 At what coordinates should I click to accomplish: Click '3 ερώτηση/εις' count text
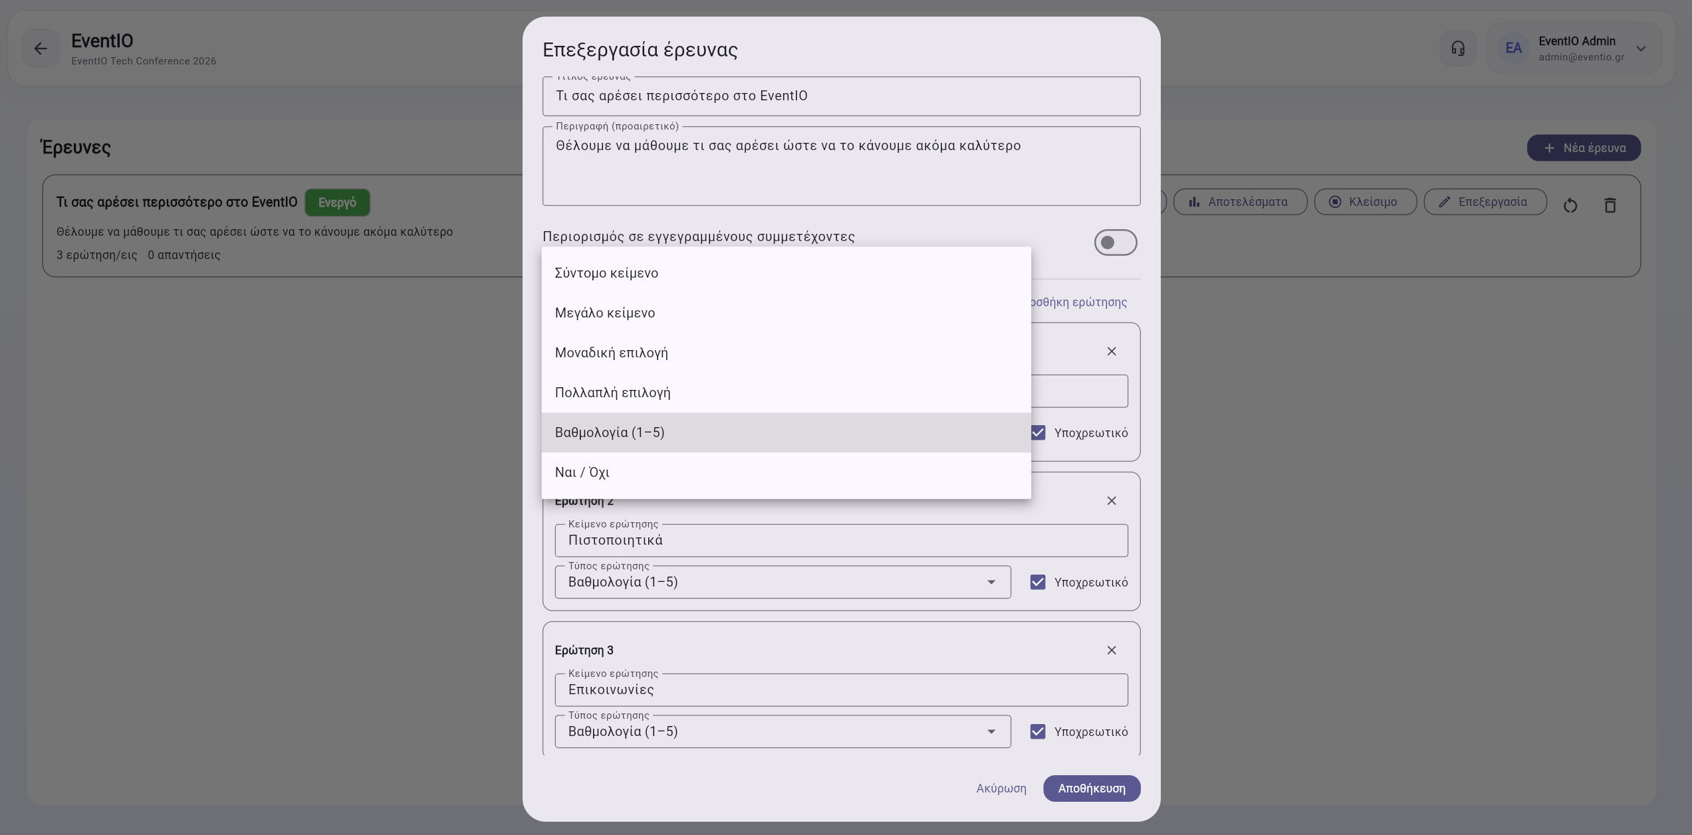96,255
